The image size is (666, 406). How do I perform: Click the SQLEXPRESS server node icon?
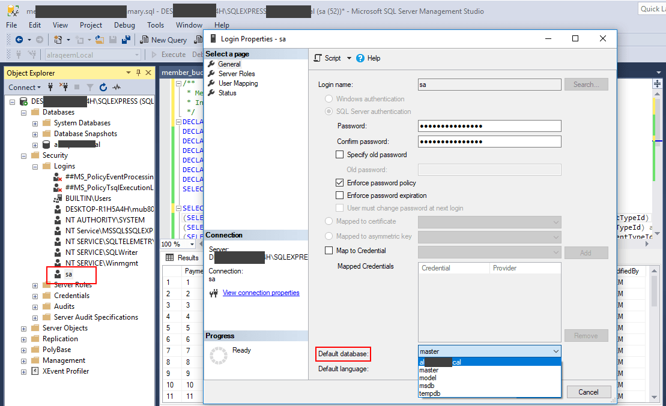24,101
